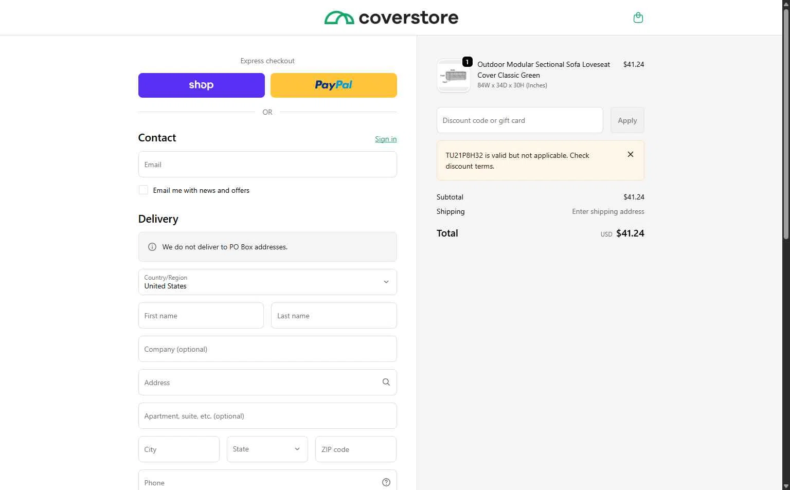Click the item quantity badge on the product
Screen dimensions: 790x490
point(467,62)
